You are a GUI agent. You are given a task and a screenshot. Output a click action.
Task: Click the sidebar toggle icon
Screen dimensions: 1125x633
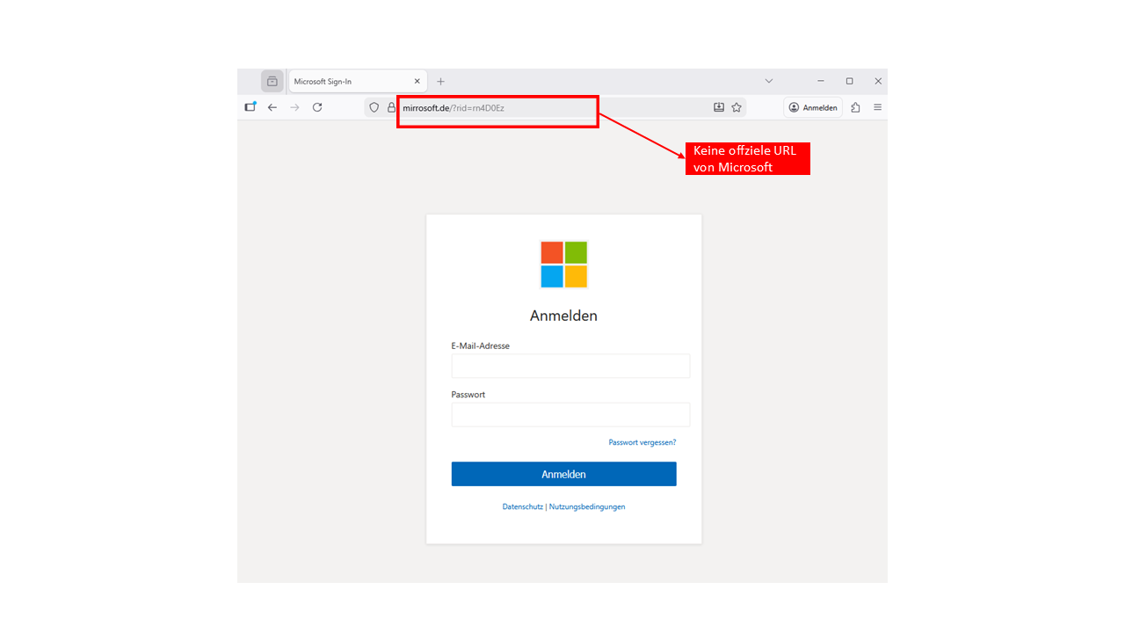click(250, 107)
